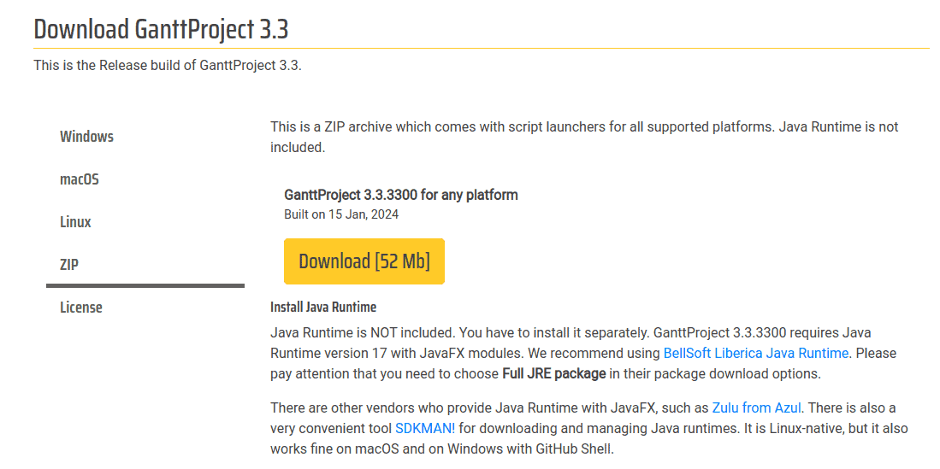
Task: Visit the SDKMAN! link
Action: pyautogui.click(x=425, y=429)
